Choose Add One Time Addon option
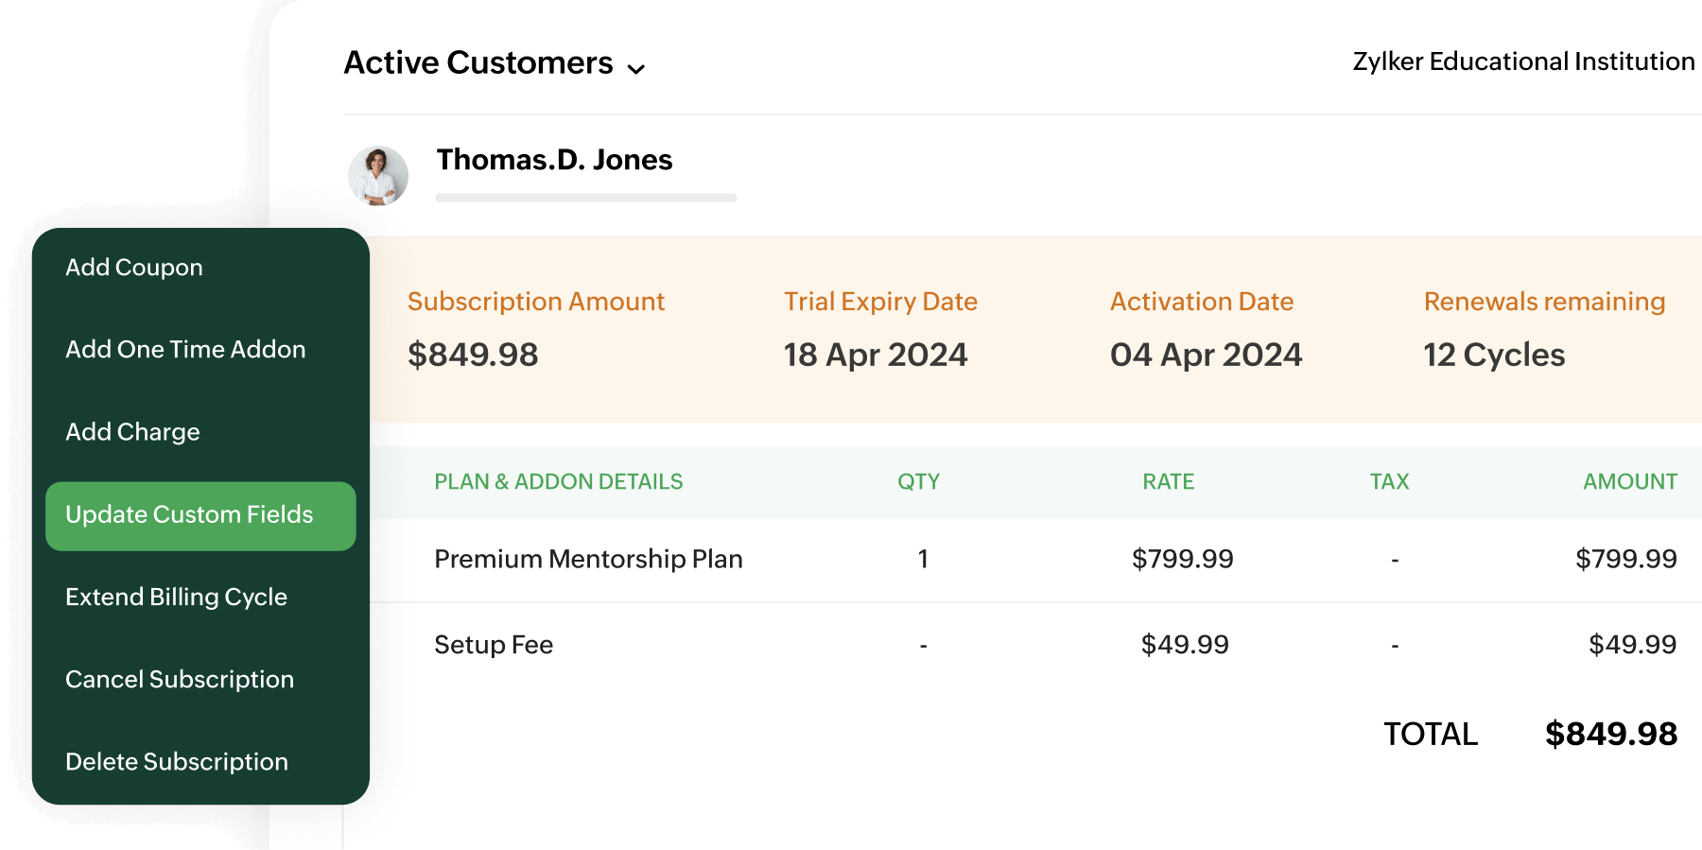 185,349
